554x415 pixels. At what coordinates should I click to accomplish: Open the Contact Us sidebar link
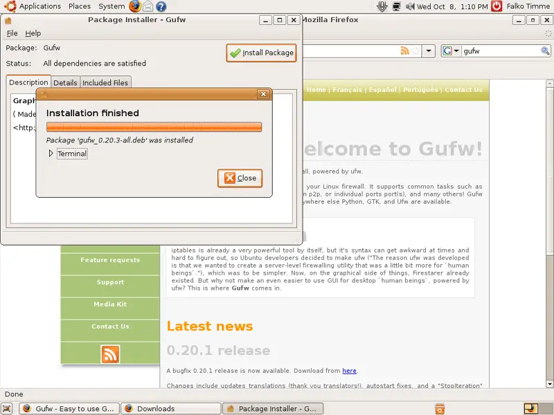[x=110, y=326]
